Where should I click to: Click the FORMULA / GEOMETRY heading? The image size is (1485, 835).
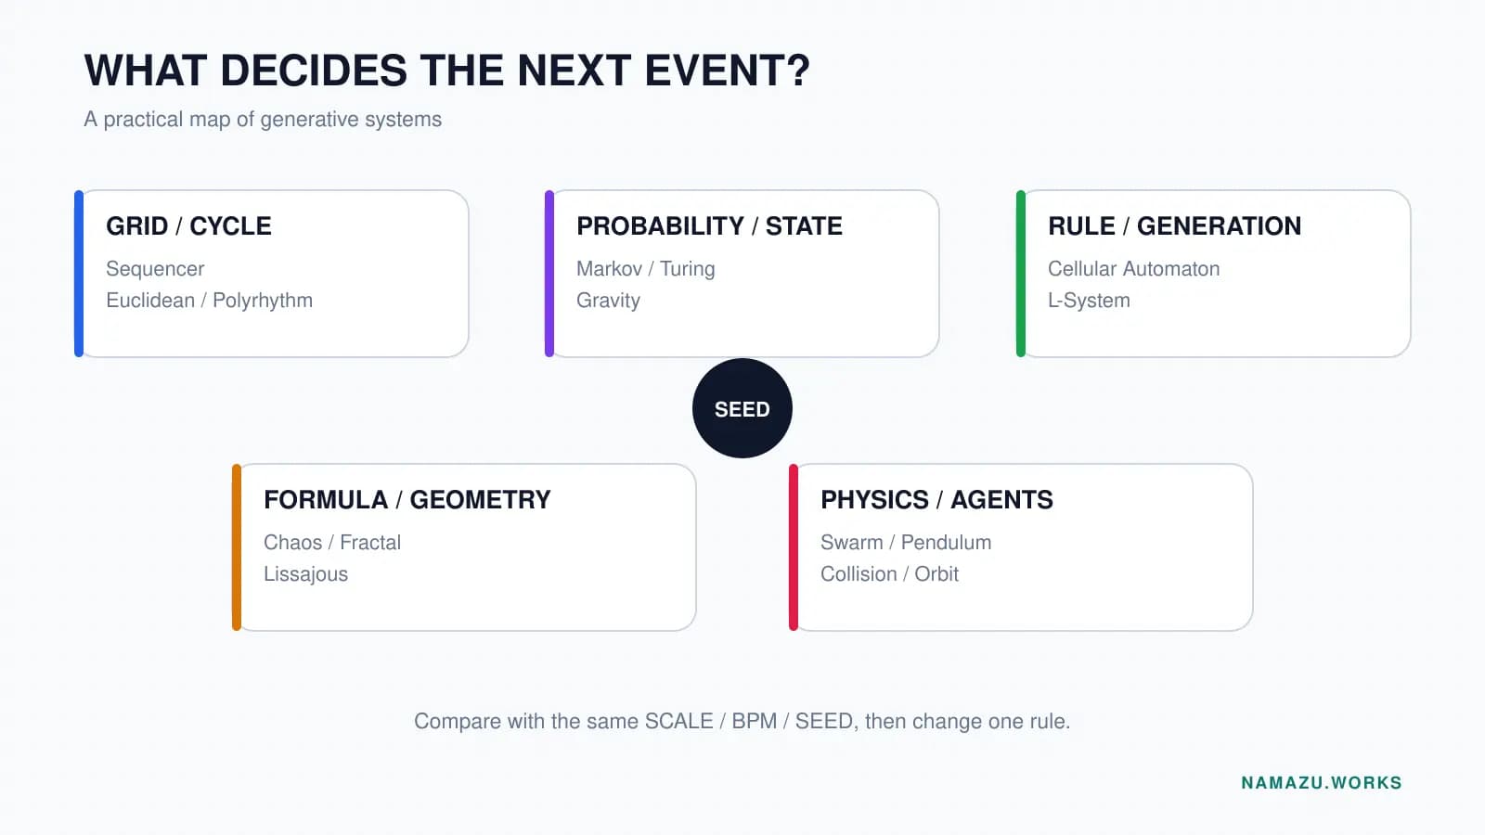click(407, 500)
